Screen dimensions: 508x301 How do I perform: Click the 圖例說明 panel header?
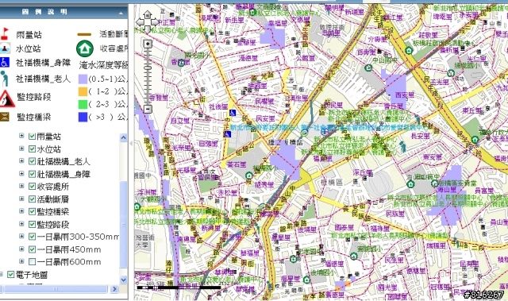point(63,12)
